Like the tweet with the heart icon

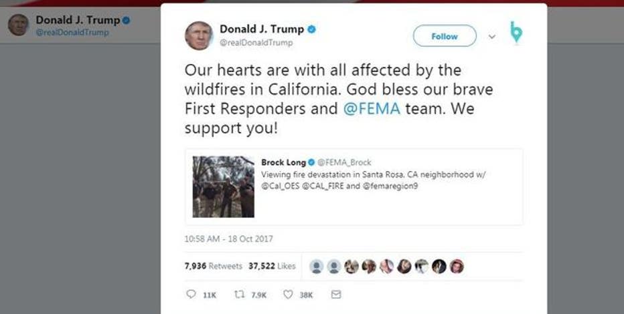[x=288, y=295]
